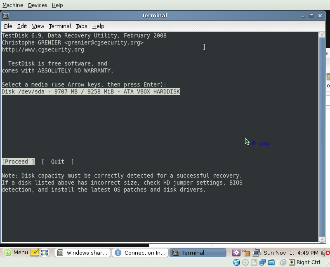Open Terminal View menu

tap(38, 26)
